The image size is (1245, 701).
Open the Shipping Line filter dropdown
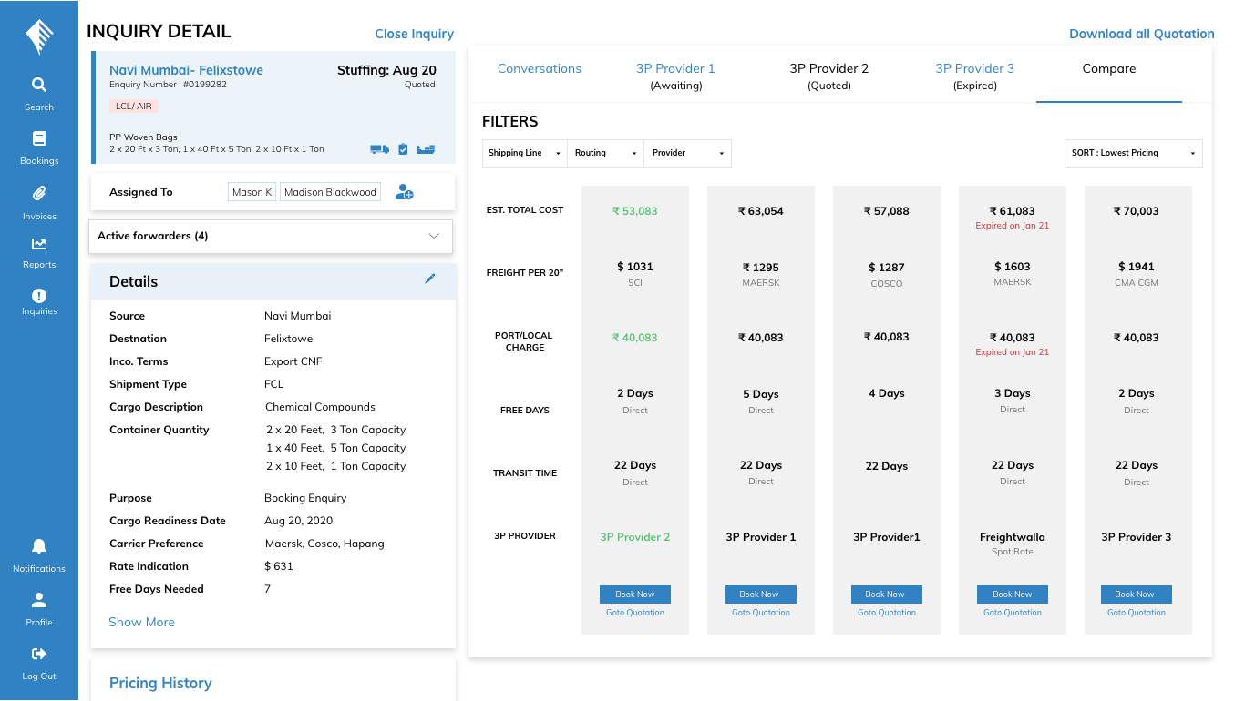[524, 153]
